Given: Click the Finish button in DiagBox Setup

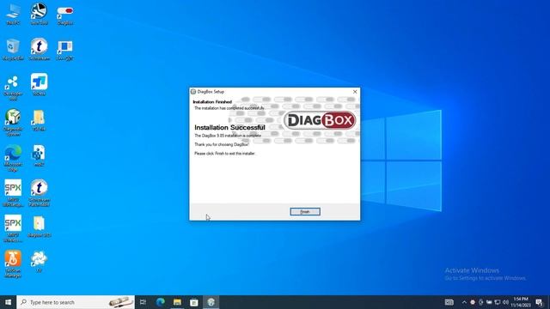Looking at the screenshot, I should coord(305,212).
